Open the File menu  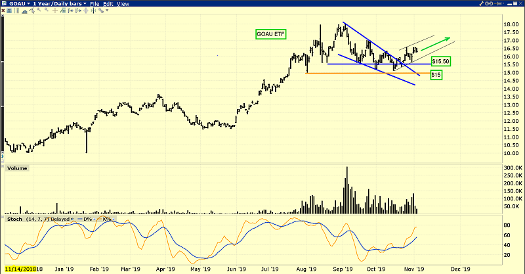pos(94,4)
